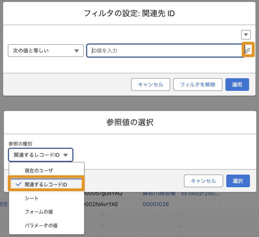Open the 関連するレコードID reference type dropdown
Viewport: 259px width, 237px height.
click(41, 155)
